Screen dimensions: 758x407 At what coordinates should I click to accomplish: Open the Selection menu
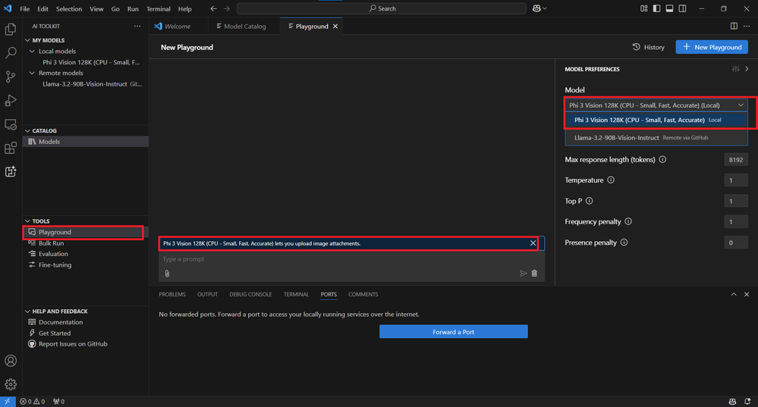pyautogui.click(x=68, y=8)
